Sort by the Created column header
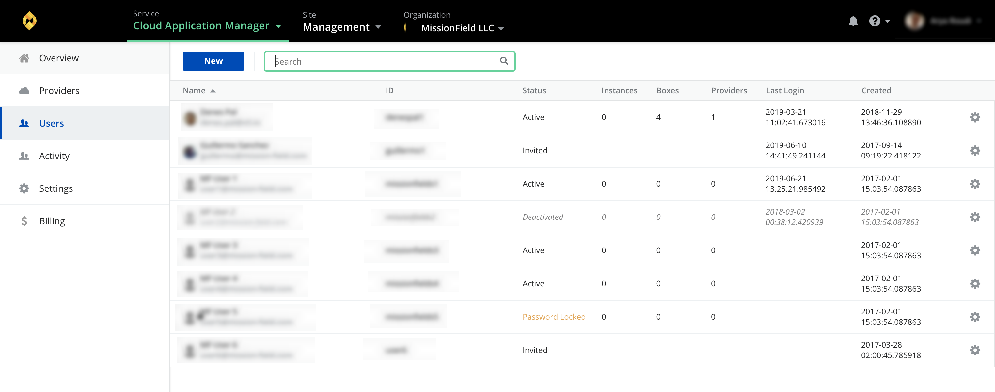This screenshot has height=392, width=995. tap(876, 91)
